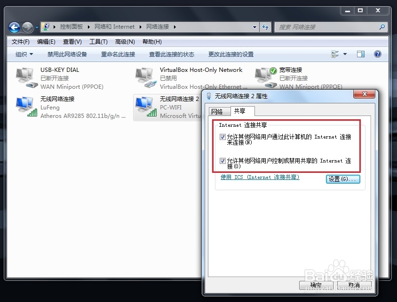The image size is (397, 302).
Task: Click the PC-WIFI network label
Action: 171,108
